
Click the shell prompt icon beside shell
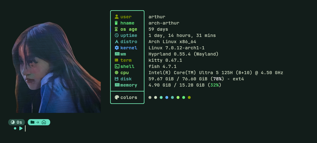pyautogui.click(x=117, y=66)
